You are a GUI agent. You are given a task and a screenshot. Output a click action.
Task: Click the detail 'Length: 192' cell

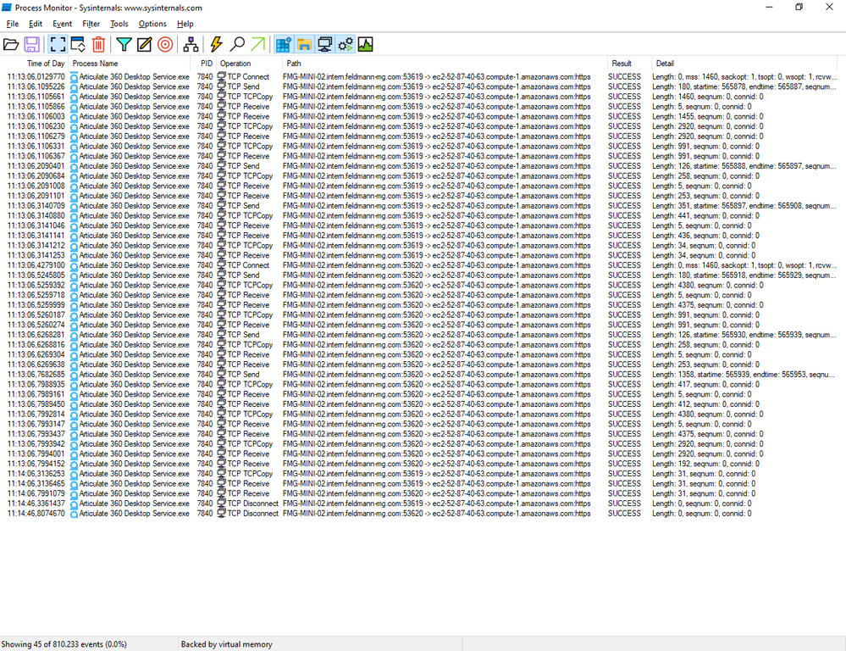705,464
